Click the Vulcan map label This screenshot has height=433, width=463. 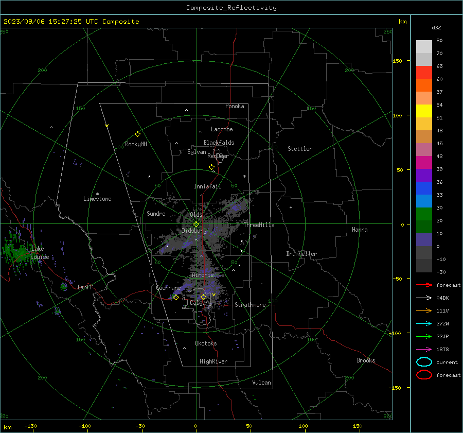tap(261, 383)
